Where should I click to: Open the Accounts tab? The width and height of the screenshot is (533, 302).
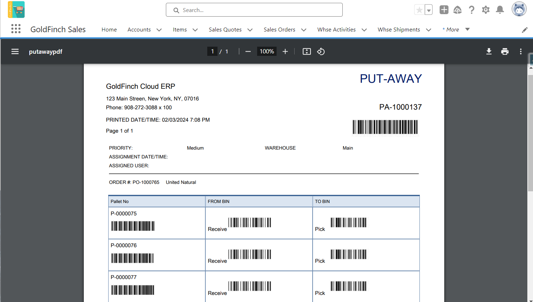(139, 30)
